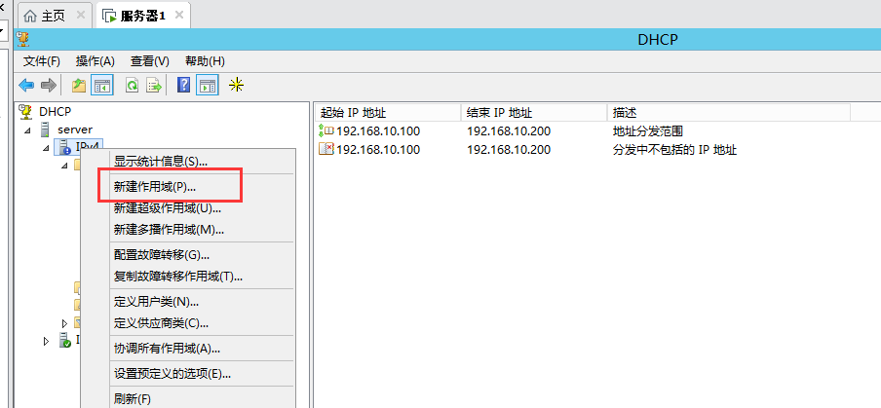Viewport: 881px width, 408px height.
Task: Click the home icon on 主页 tab
Action: (30, 16)
